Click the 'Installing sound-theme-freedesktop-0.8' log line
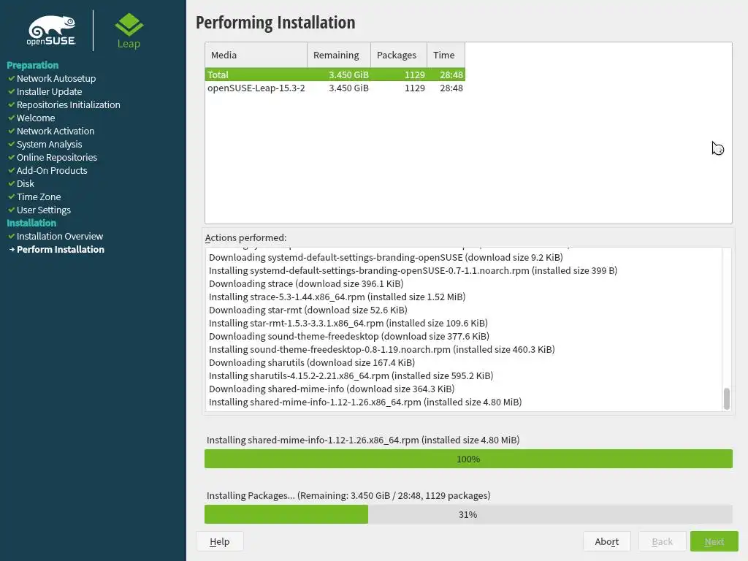748x561 pixels. [381, 349]
